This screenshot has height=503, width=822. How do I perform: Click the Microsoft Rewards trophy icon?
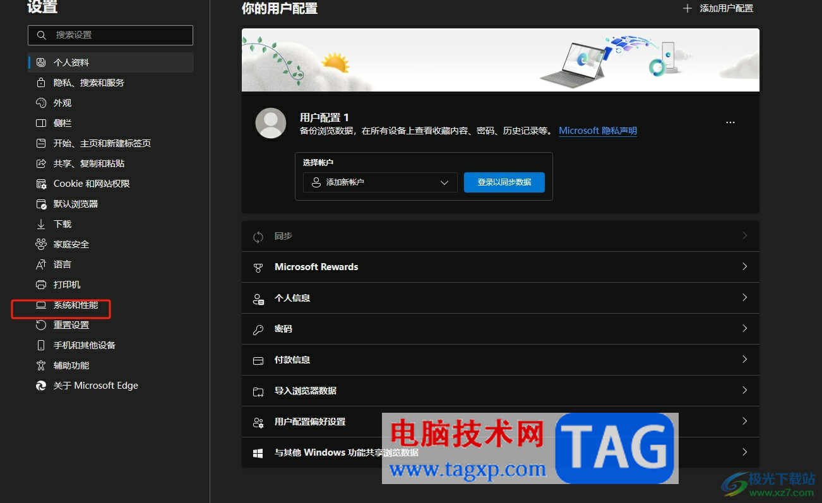[258, 268]
